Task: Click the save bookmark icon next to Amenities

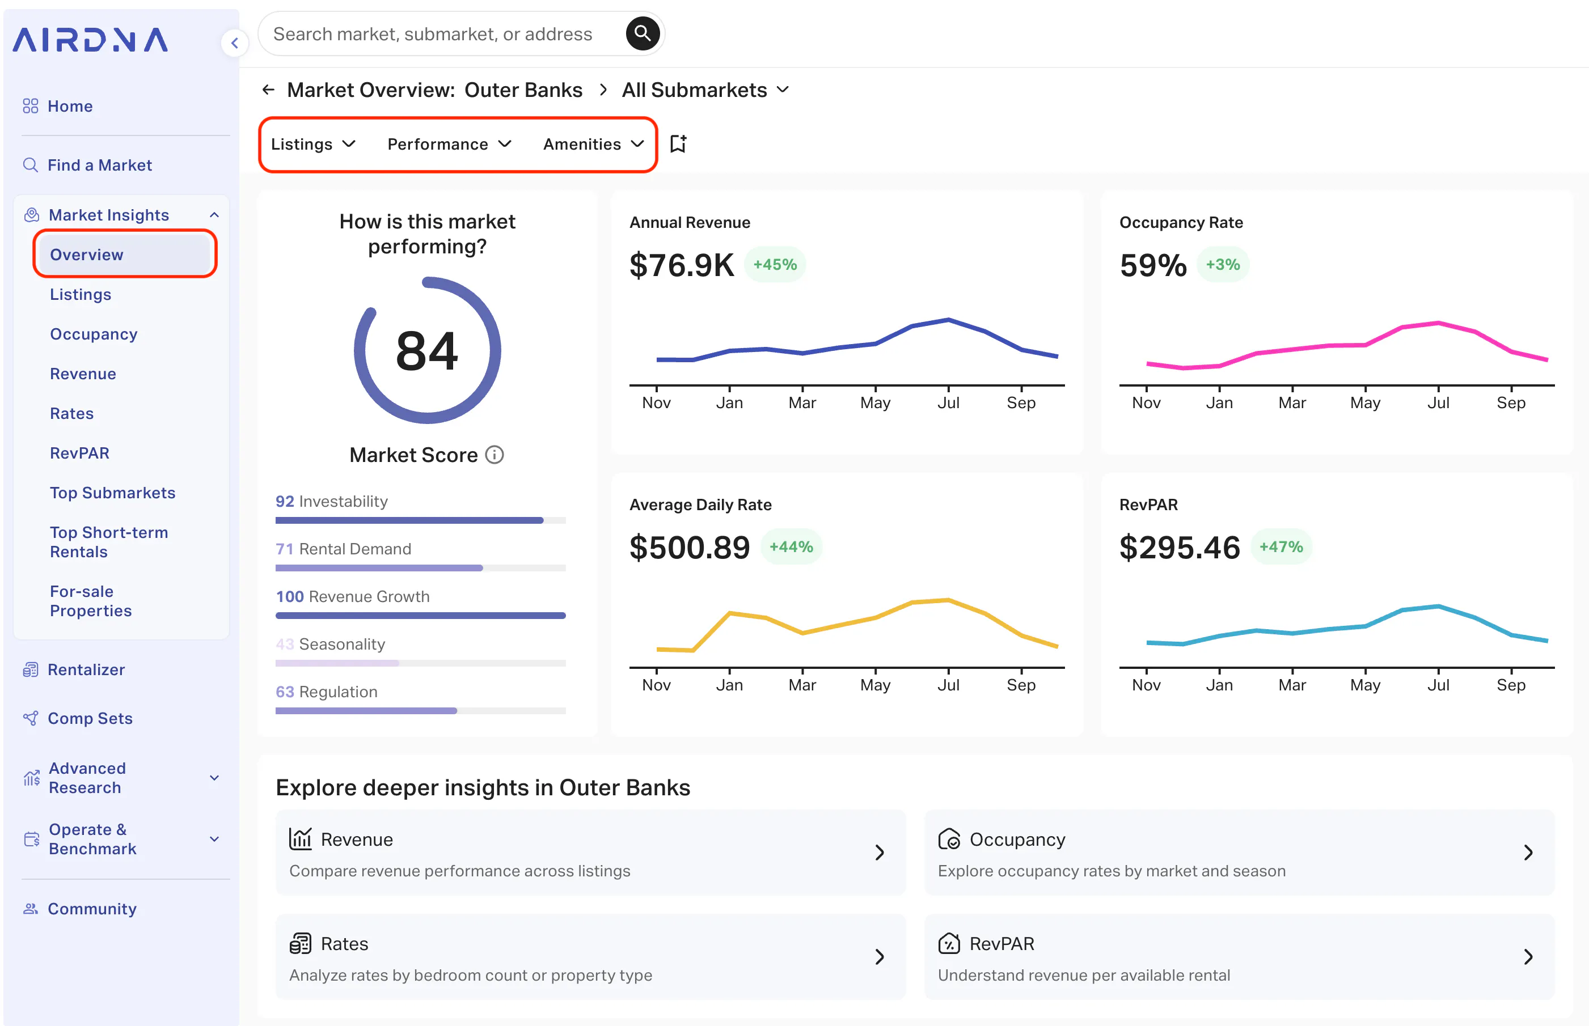Action: (678, 144)
